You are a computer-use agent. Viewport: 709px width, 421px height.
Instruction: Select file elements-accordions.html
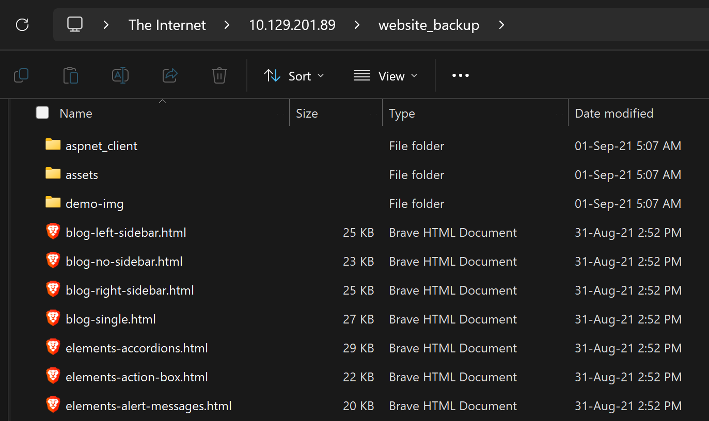(137, 348)
